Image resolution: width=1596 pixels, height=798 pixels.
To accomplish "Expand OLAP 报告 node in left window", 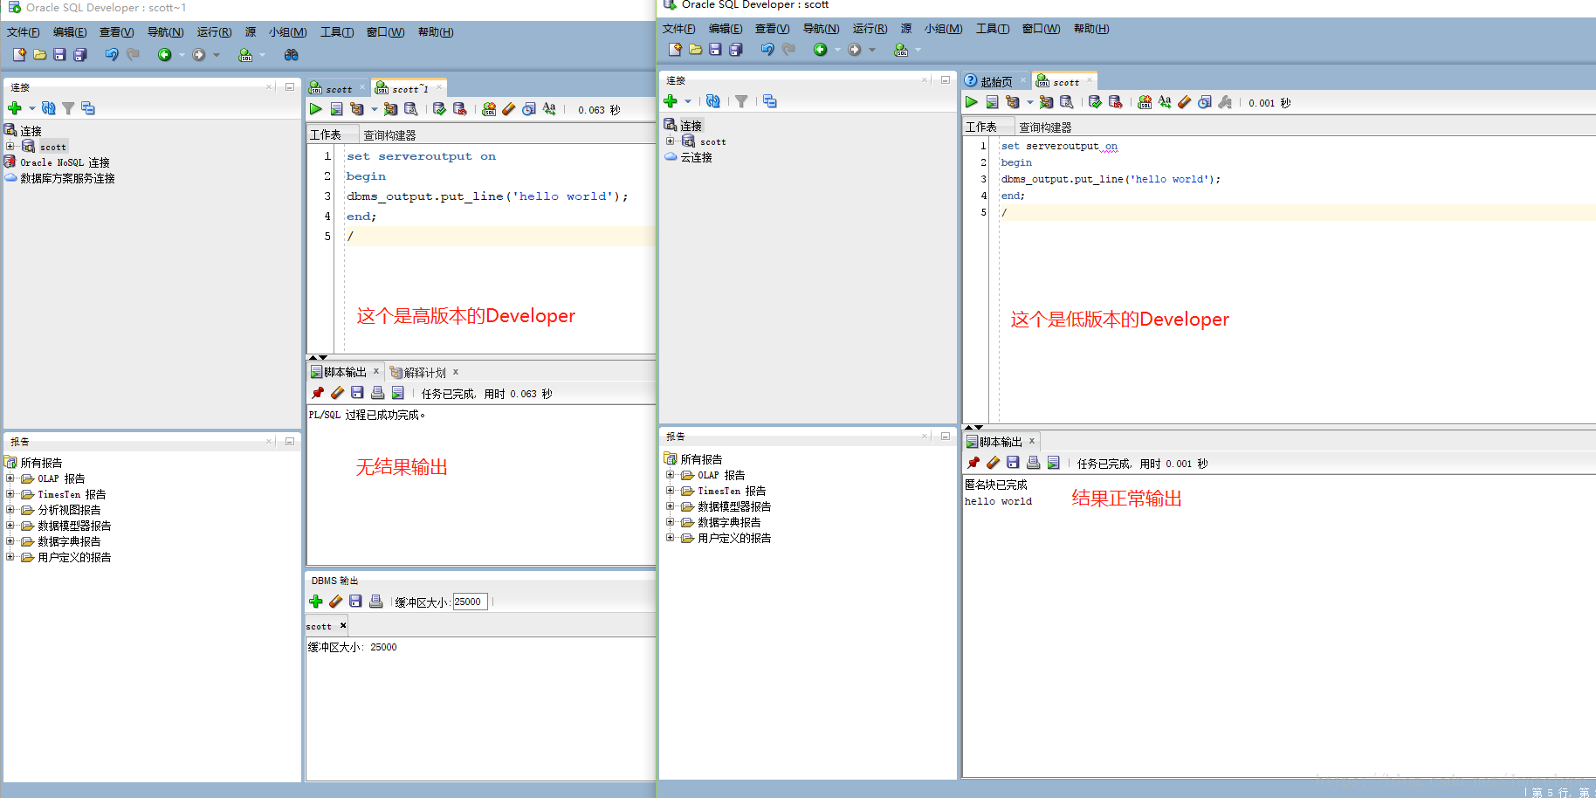I will coord(10,478).
